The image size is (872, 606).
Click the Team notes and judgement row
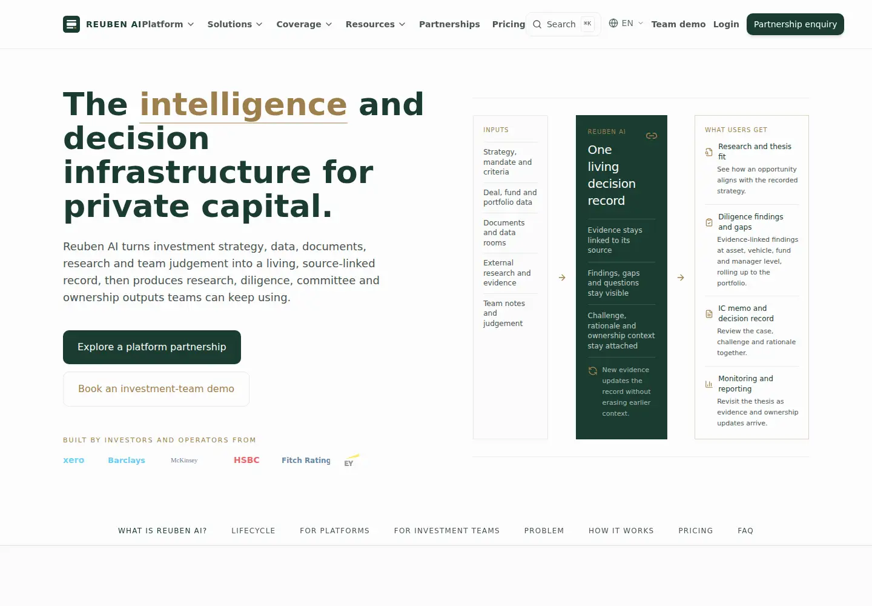point(510,313)
